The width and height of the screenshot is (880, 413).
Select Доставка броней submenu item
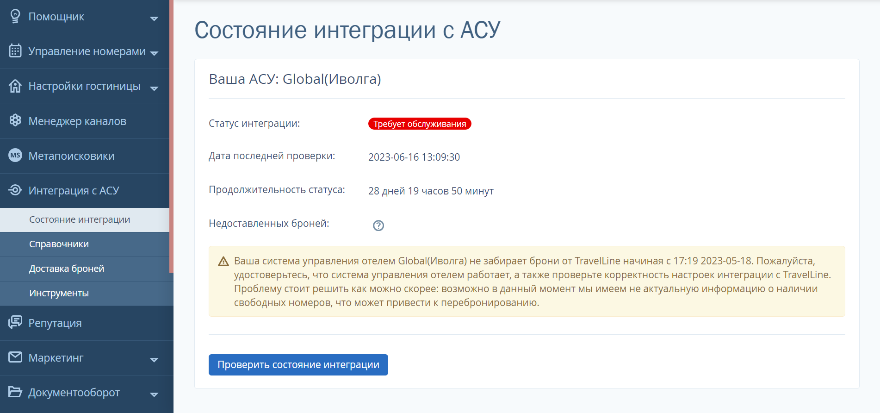coord(85,269)
